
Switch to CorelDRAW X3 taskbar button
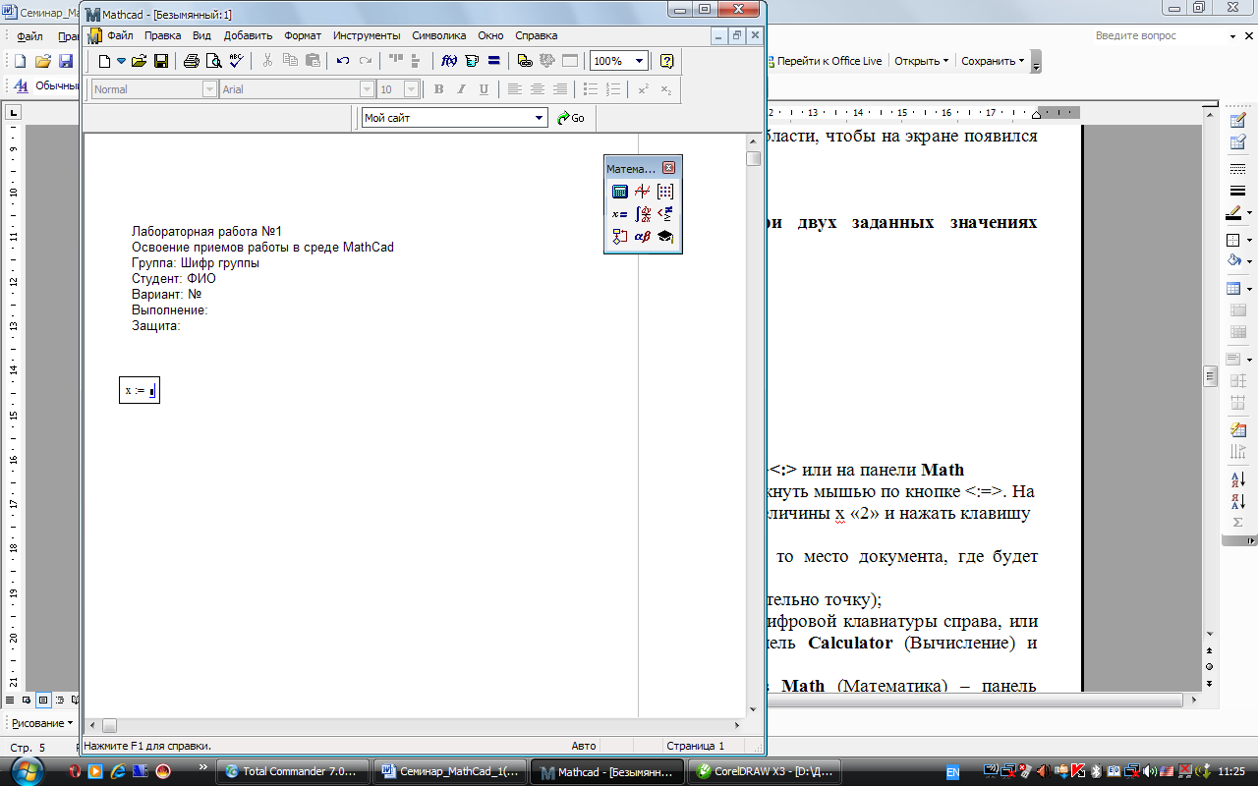tap(764, 771)
